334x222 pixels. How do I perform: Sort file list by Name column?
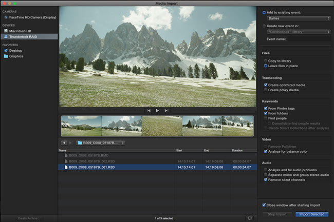tap(63, 150)
